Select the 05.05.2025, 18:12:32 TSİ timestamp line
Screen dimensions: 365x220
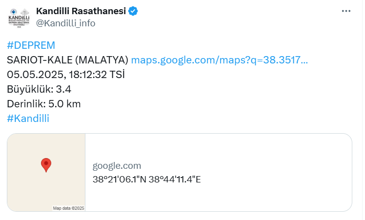66,75
